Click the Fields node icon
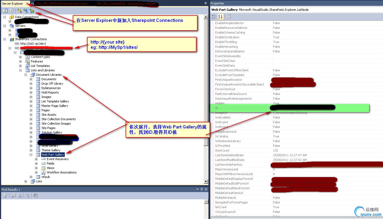 pyautogui.click(x=43, y=163)
